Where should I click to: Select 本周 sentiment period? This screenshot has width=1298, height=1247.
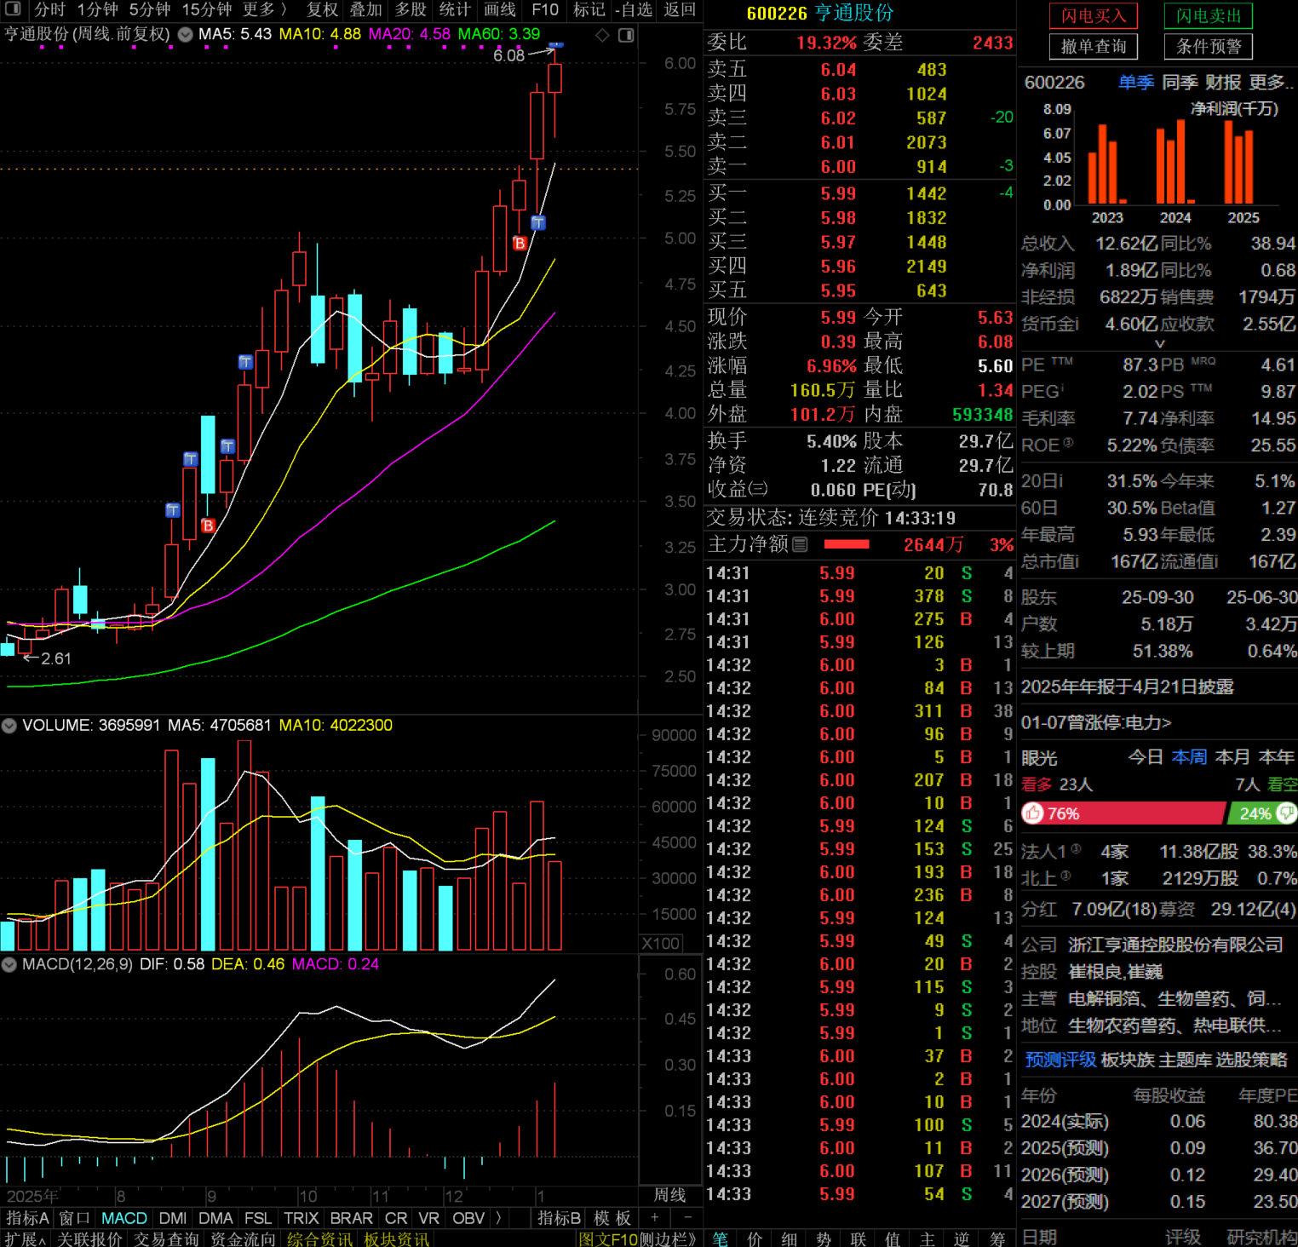[1189, 757]
